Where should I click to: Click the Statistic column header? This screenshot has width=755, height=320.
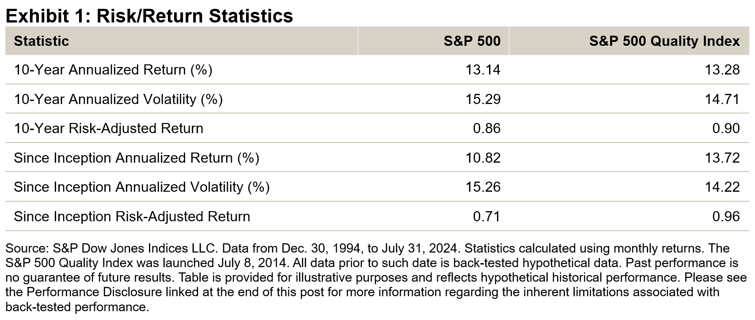[x=42, y=41]
